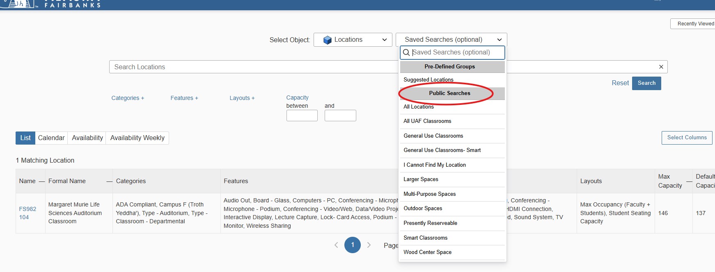Click the magnifier icon in saved searches
This screenshot has height=272, width=715.
[x=406, y=52]
